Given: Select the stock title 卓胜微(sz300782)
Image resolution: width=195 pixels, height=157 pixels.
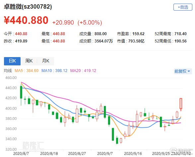Looking at the screenshot, I should (x=28, y=7).
